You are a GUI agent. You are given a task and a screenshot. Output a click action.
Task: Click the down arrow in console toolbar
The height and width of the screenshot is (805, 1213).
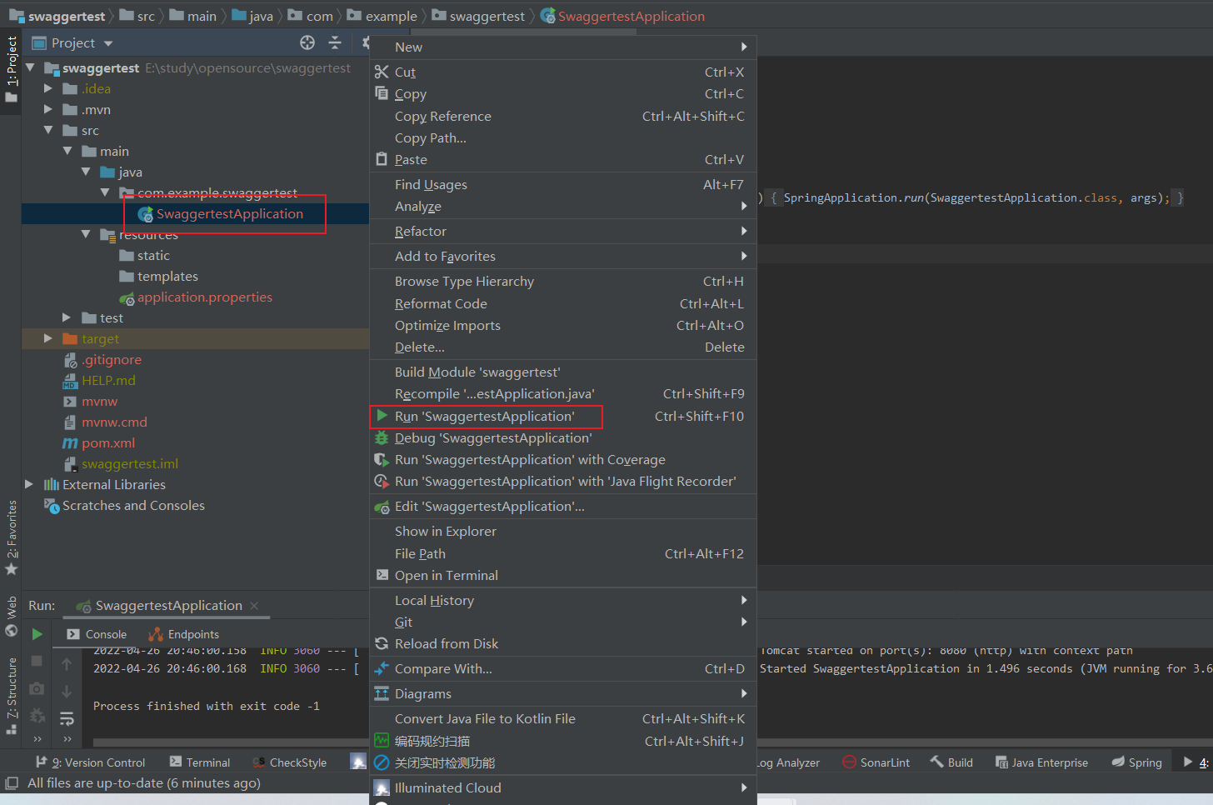click(67, 692)
